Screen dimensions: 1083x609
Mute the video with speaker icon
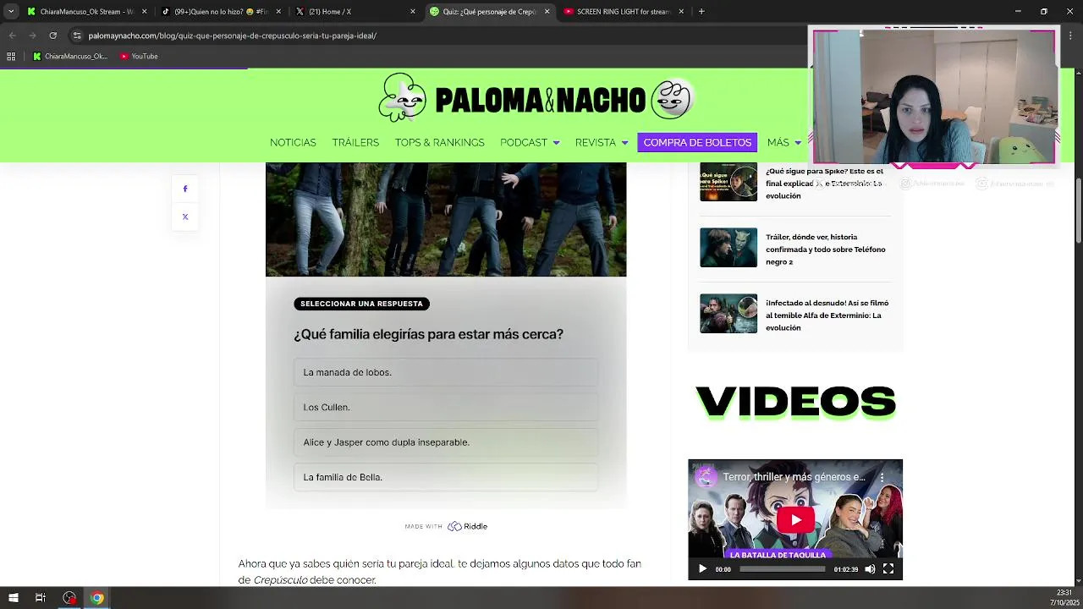(870, 569)
